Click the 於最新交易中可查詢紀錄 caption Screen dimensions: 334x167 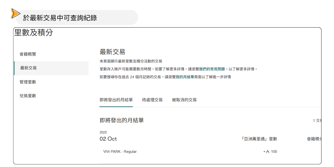[60, 18]
